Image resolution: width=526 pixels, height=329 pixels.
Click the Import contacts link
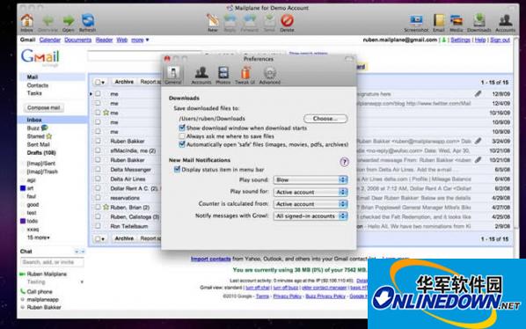(x=211, y=259)
